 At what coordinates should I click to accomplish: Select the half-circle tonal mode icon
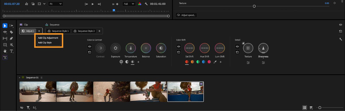point(127,62)
